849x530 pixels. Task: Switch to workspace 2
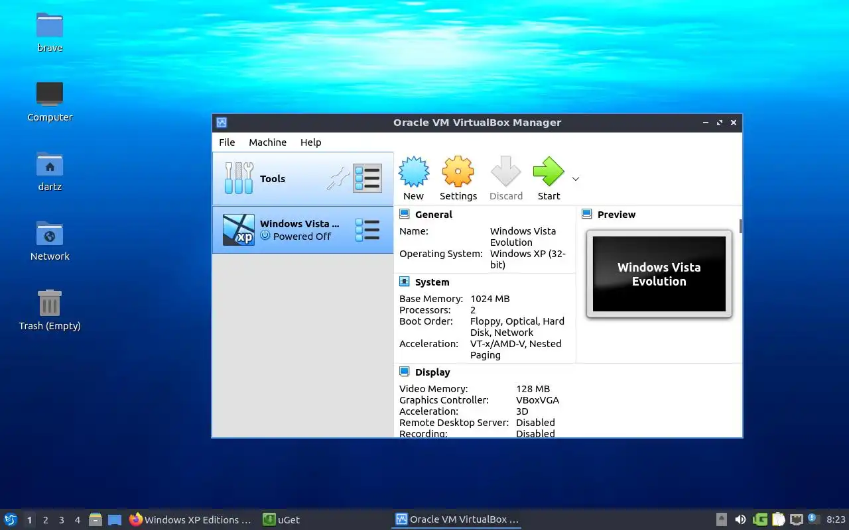click(x=46, y=520)
